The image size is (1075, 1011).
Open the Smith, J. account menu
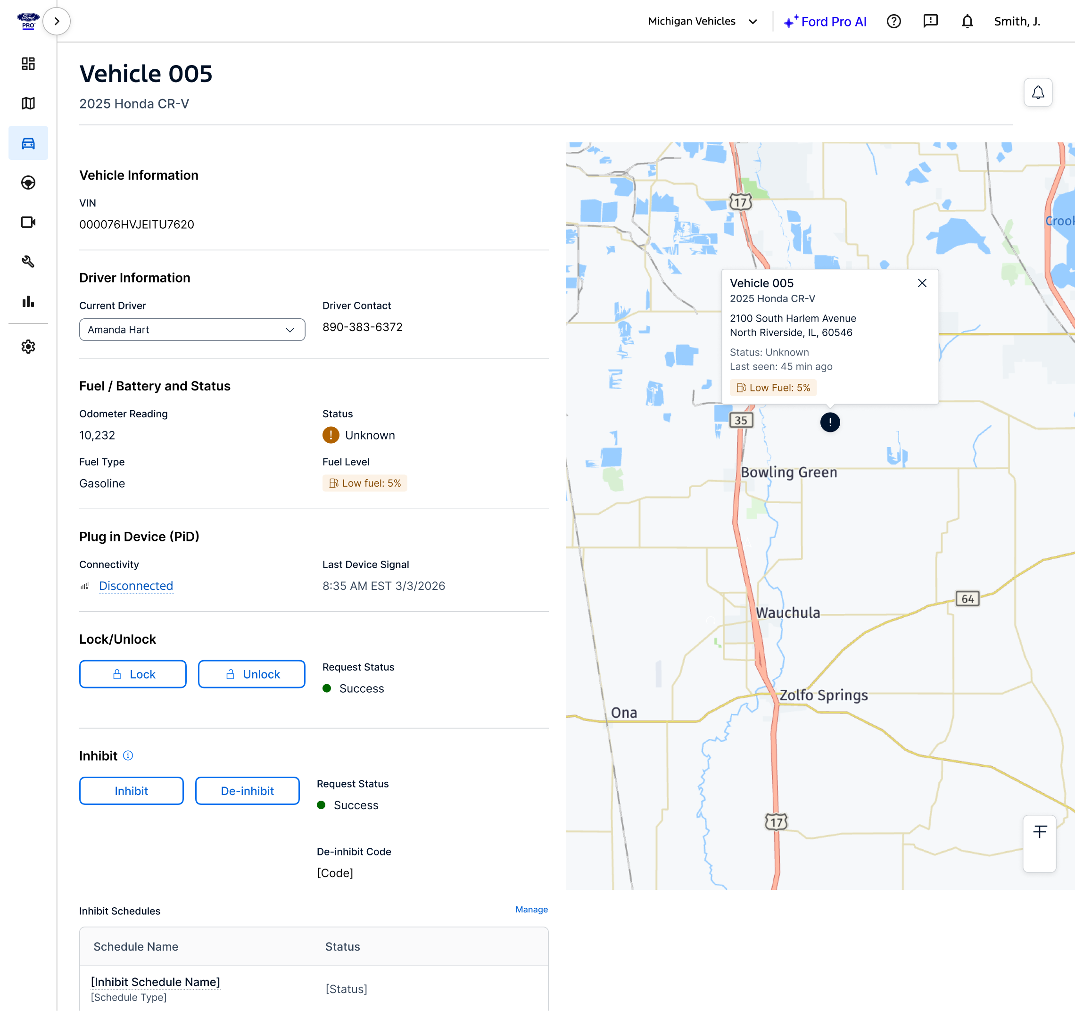[x=1017, y=21]
